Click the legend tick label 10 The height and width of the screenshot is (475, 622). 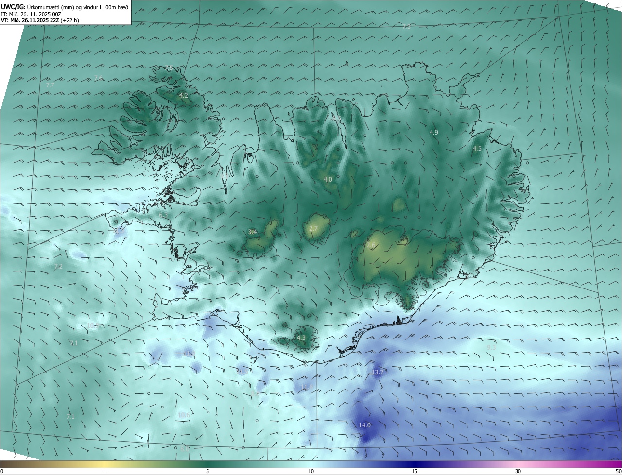(311, 471)
